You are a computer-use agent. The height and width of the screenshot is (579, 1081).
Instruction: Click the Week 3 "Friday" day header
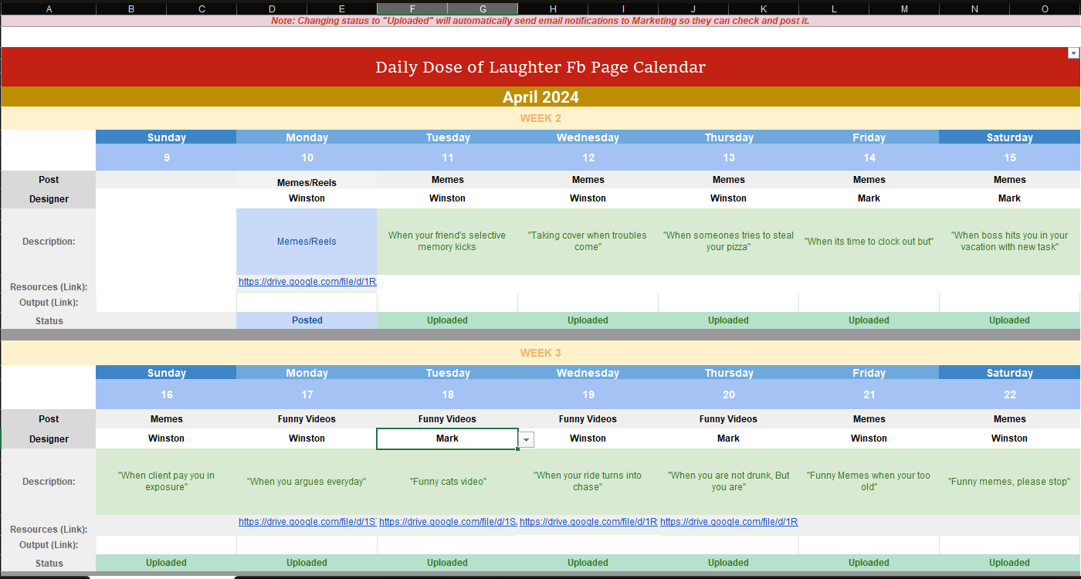click(869, 373)
